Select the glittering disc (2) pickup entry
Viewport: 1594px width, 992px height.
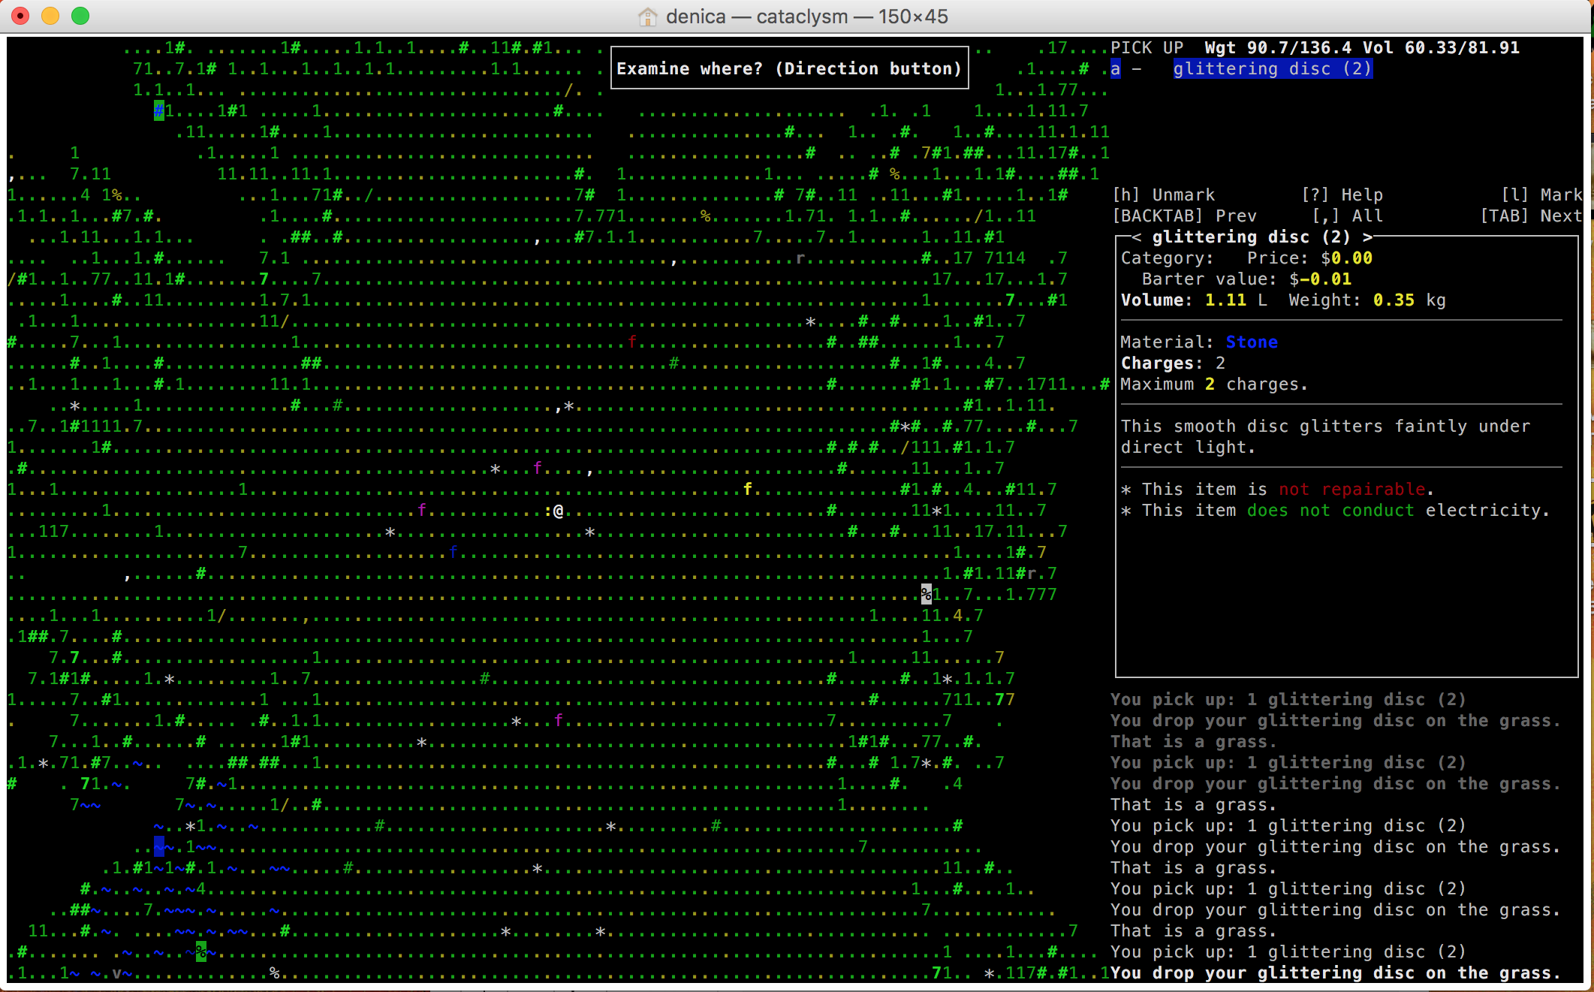1273,68
